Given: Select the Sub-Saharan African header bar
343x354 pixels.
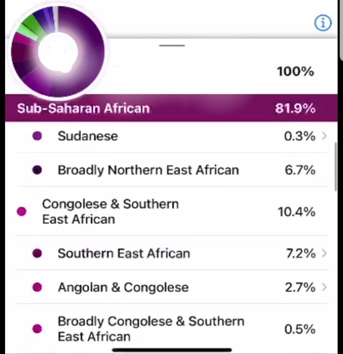Looking at the screenshot, I should [171, 108].
